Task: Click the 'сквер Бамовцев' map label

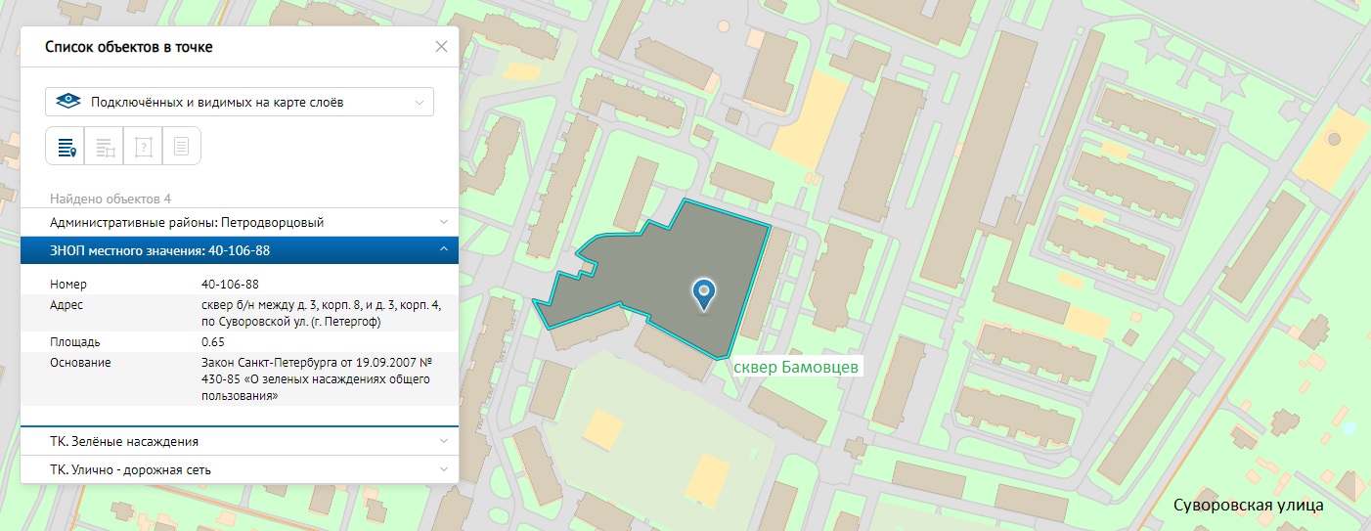Action: coord(796,366)
